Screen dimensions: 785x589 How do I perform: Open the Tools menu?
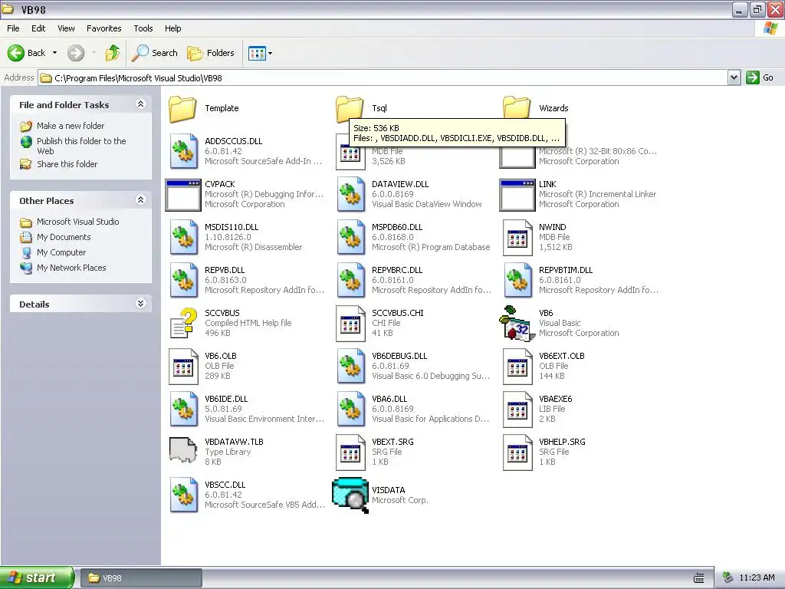click(x=143, y=28)
